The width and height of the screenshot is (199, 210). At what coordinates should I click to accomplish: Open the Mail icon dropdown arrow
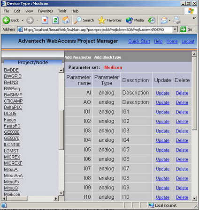pos(169,20)
